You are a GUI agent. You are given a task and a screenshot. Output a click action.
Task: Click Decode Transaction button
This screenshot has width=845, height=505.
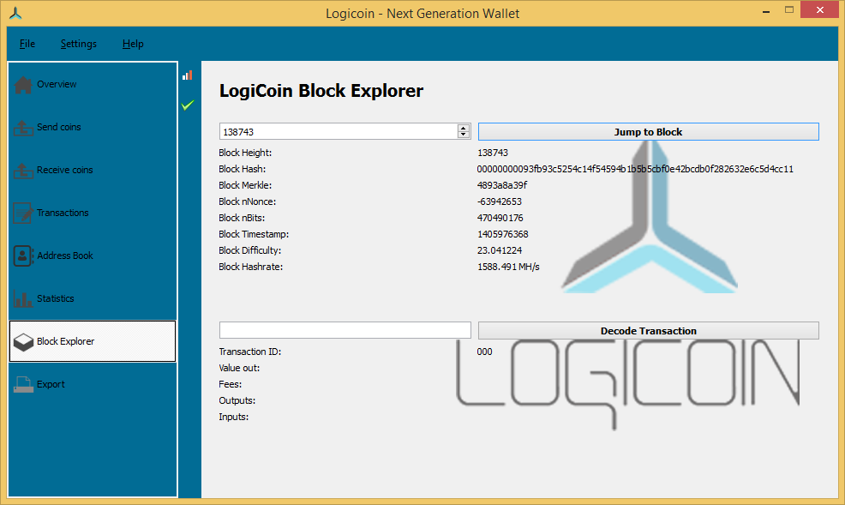click(648, 331)
